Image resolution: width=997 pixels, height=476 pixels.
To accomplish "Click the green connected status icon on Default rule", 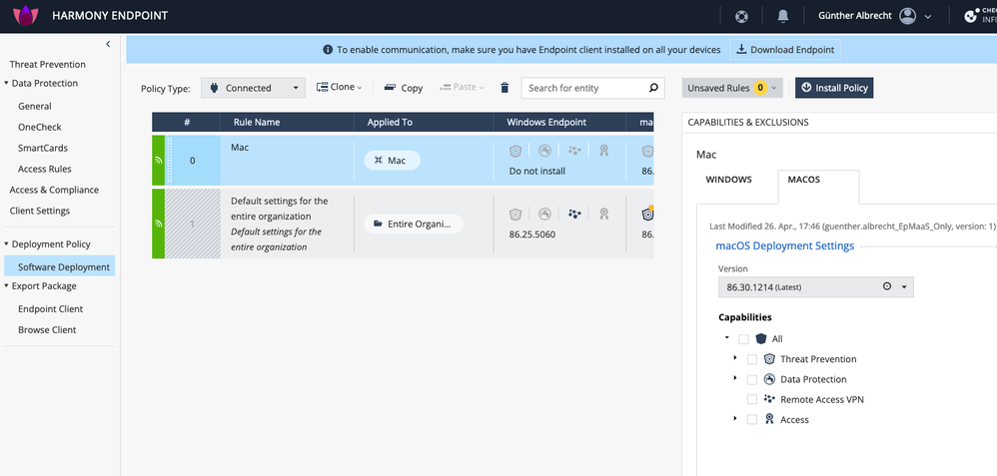I will 158,224.
